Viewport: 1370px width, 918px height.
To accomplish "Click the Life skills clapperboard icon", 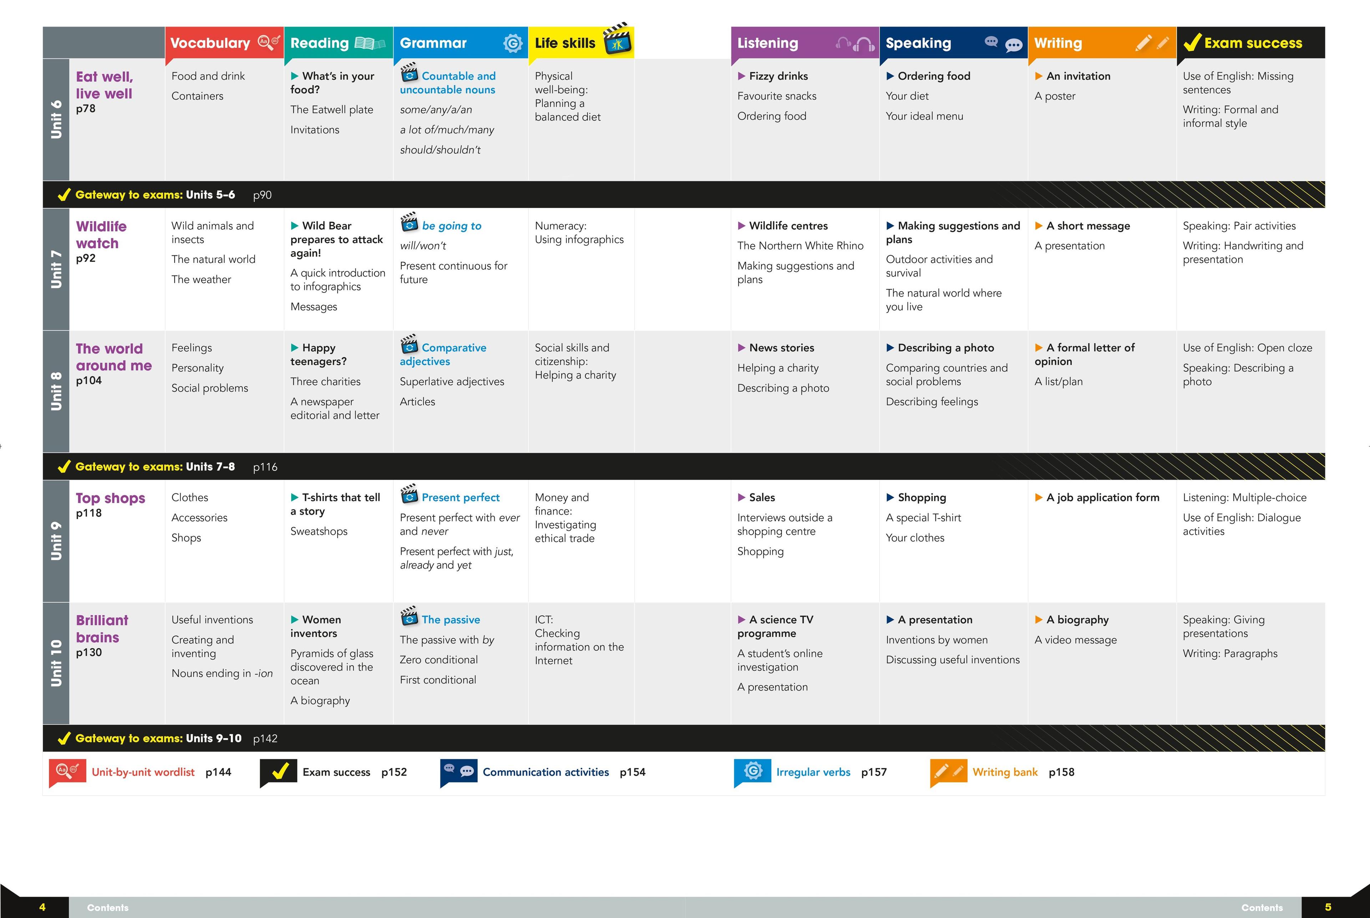I will click(618, 39).
